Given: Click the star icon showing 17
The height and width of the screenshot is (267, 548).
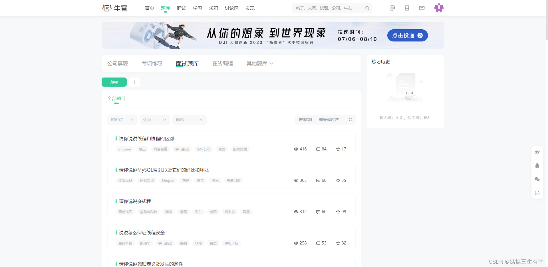Looking at the screenshot, I should click(x=338, y=149).
